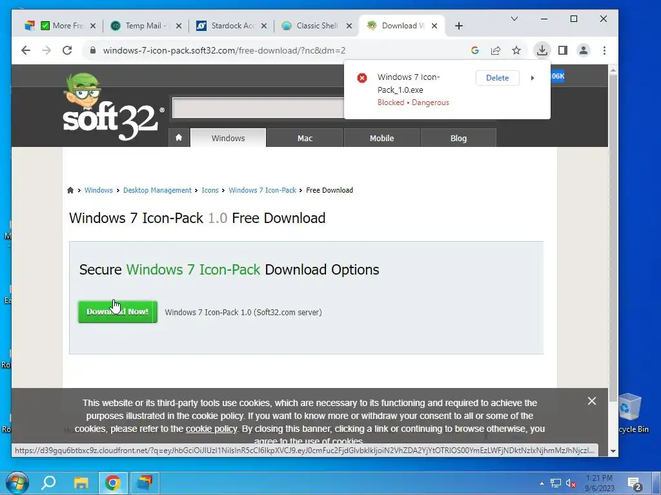This screenshot has height=495, width=661.
Task: Close the Classic Shell tab
Action: pyautogui.click(x=349, y=26)
